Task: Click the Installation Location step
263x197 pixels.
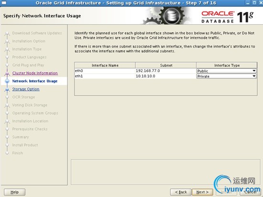Action: point(30,121)
